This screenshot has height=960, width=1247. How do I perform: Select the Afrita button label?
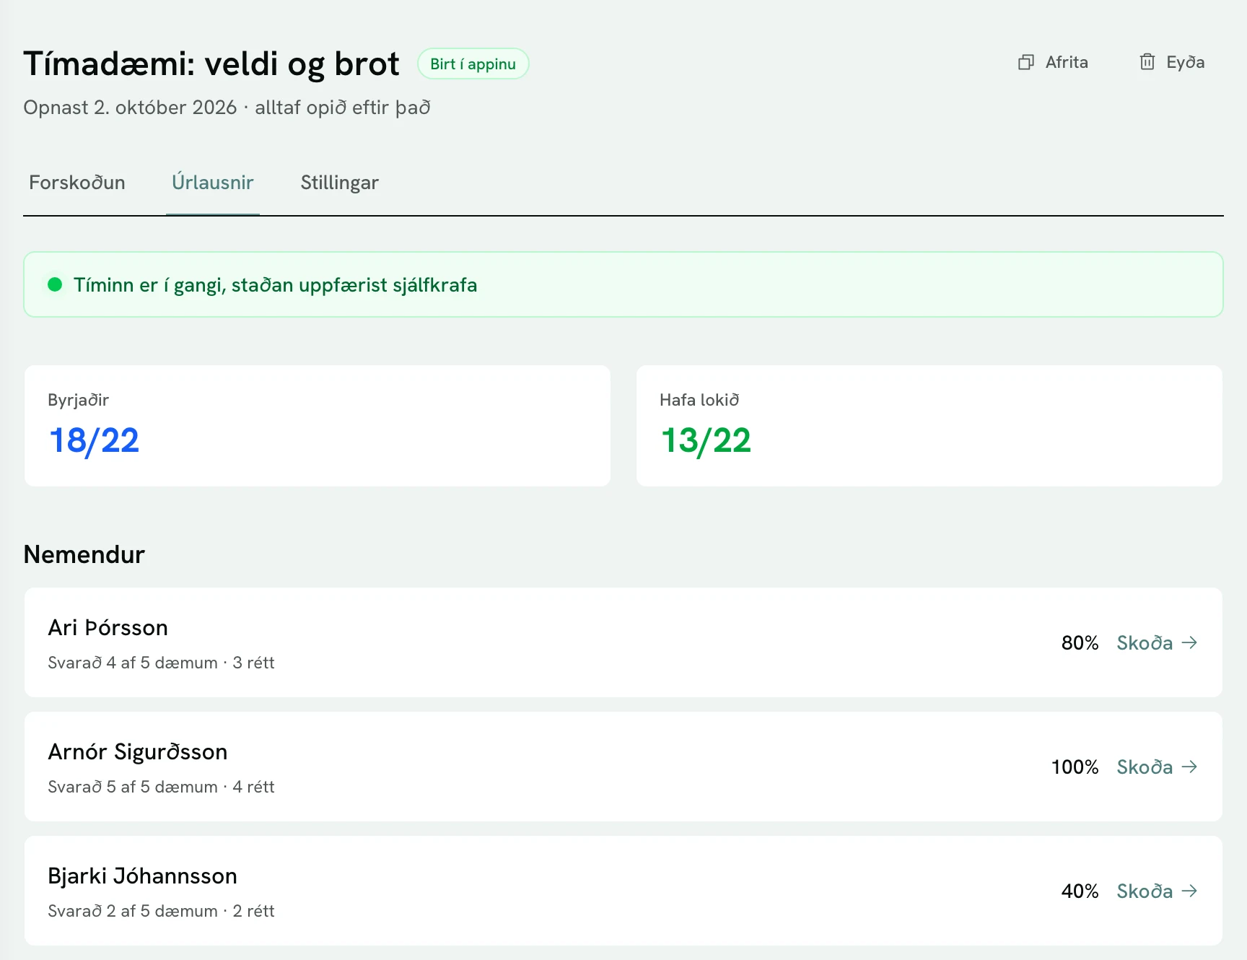(x=1067, y=62)
